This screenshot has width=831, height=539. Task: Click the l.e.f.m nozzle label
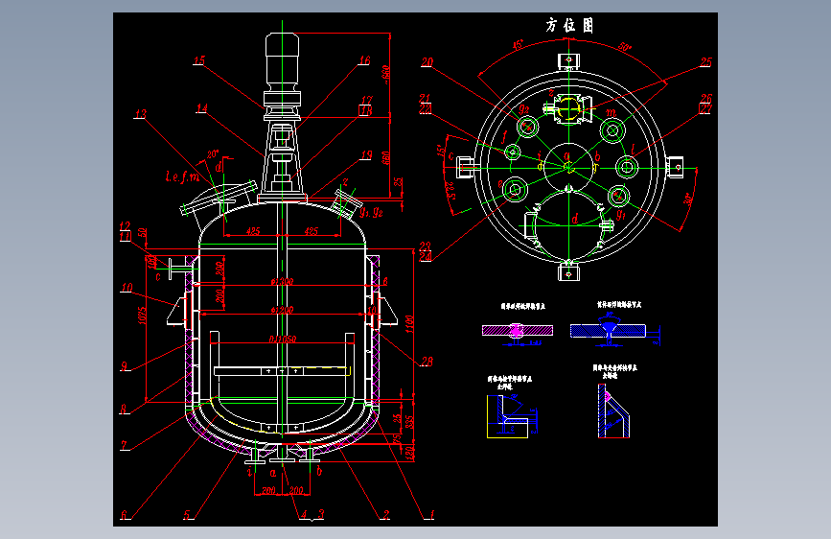[x=182, y=176]
